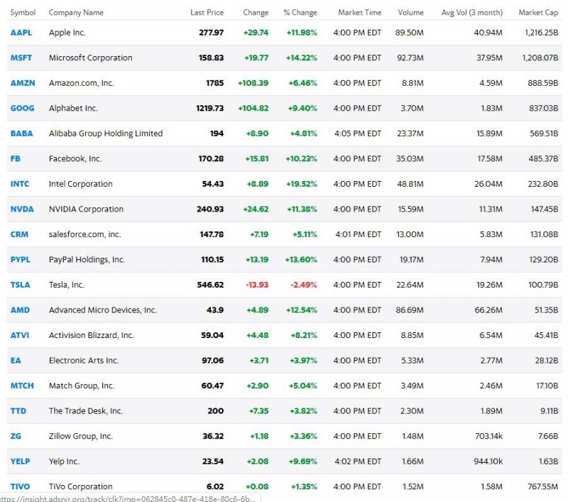Image resolution: width=568 pixels, height=502 pixels.
Task: Click Amazon's change value +108.39
Action: 253,83
